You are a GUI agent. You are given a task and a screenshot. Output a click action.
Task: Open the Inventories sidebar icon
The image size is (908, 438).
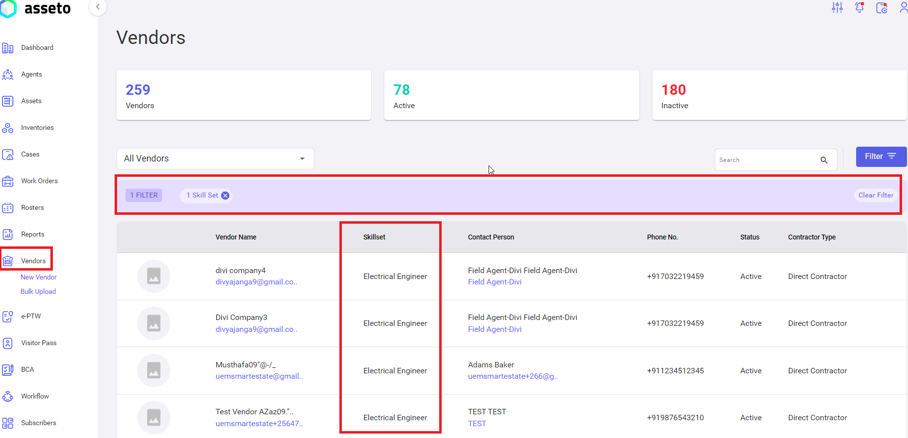coord(8,128)
